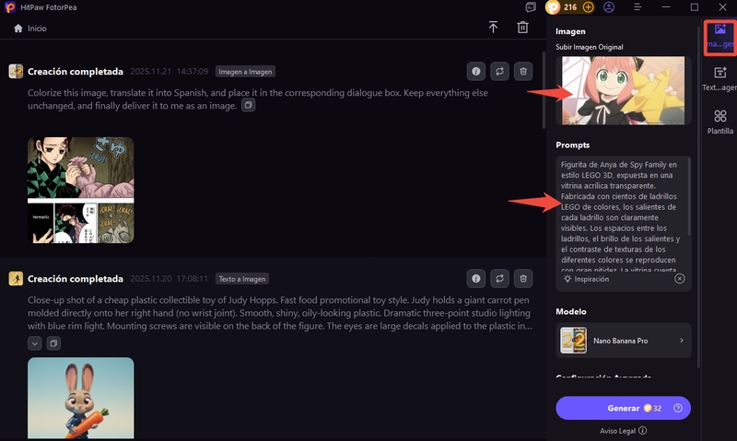Copy the Colorize prompt text
Screen dimensions: 737x441
tap(249, 106)
